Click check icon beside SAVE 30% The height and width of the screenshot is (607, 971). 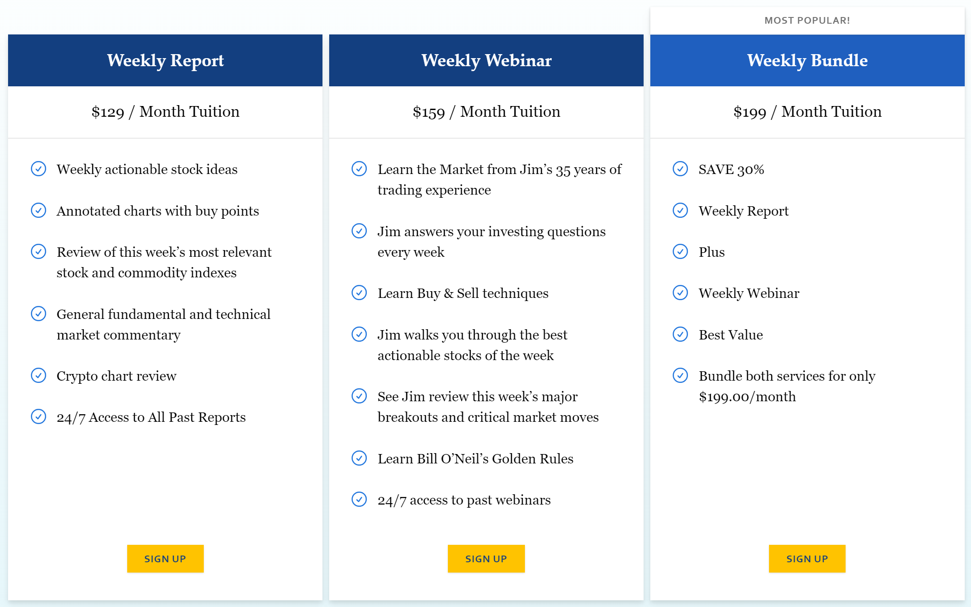pos(680,169)
